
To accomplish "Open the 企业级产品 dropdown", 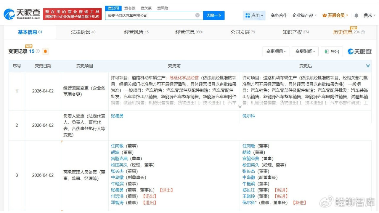I will [x=304, y=15].
